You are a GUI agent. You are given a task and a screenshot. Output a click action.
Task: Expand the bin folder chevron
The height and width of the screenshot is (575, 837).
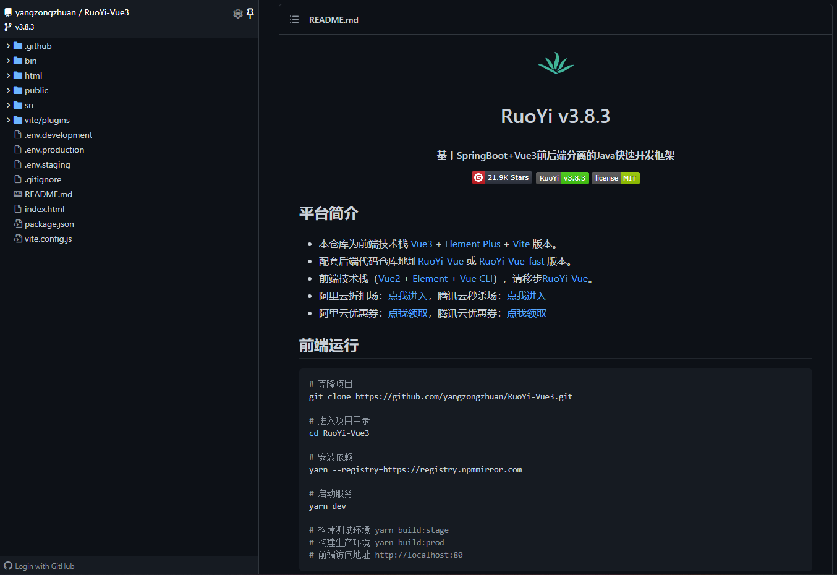8,61
